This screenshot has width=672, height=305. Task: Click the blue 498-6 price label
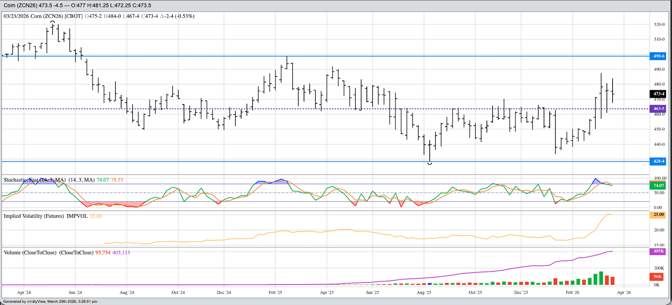coord(659,56)
